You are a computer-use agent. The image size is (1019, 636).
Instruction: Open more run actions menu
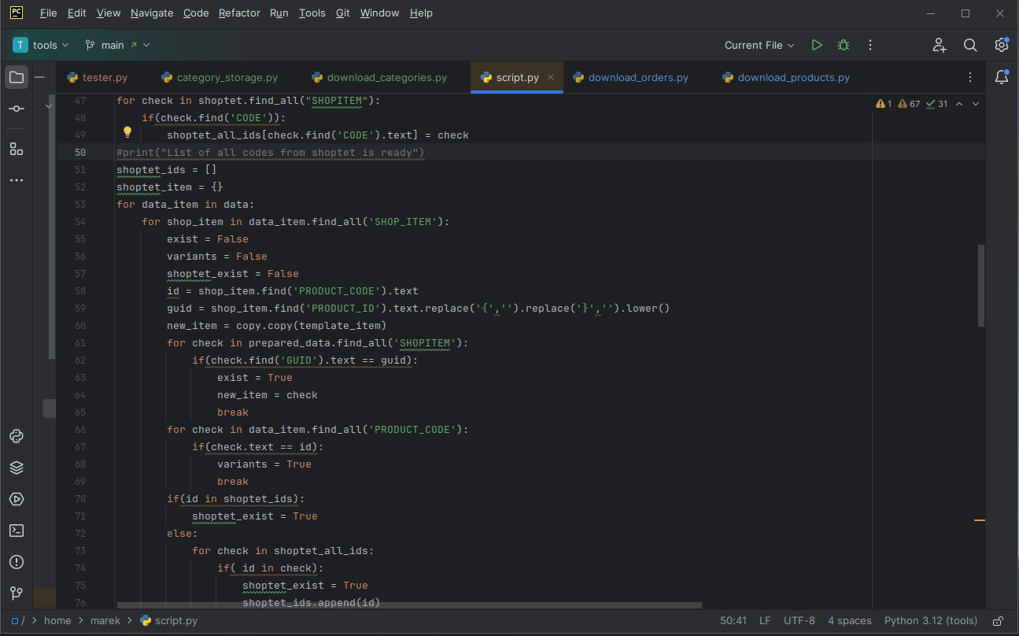click(x=870, y=46)
